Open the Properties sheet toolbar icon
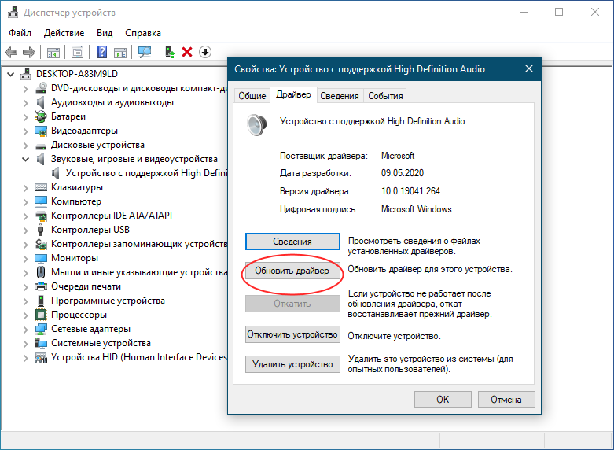Viewport: 614px width, 450px height. pos(78,52)
